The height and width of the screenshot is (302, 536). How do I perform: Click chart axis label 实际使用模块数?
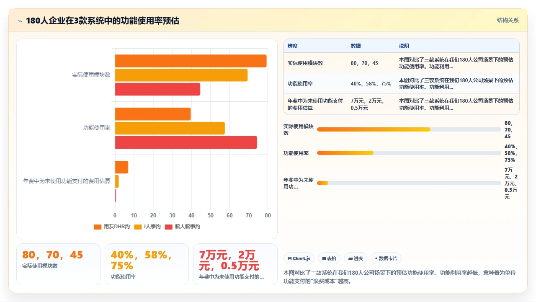[x=91, y=75]
